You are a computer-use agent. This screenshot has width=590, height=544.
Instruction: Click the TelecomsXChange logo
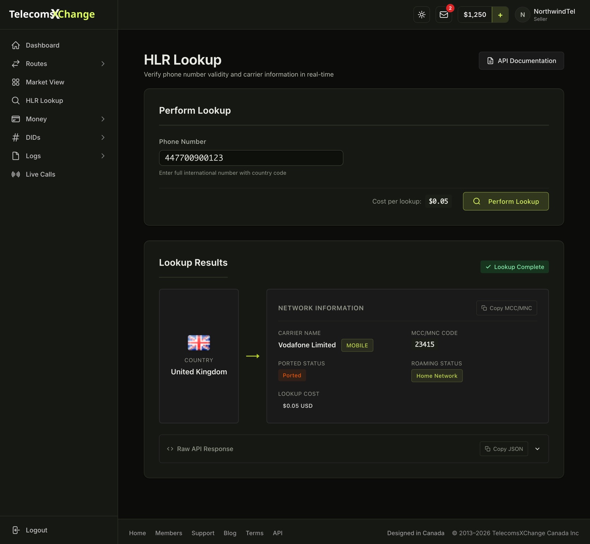point(52,14)
